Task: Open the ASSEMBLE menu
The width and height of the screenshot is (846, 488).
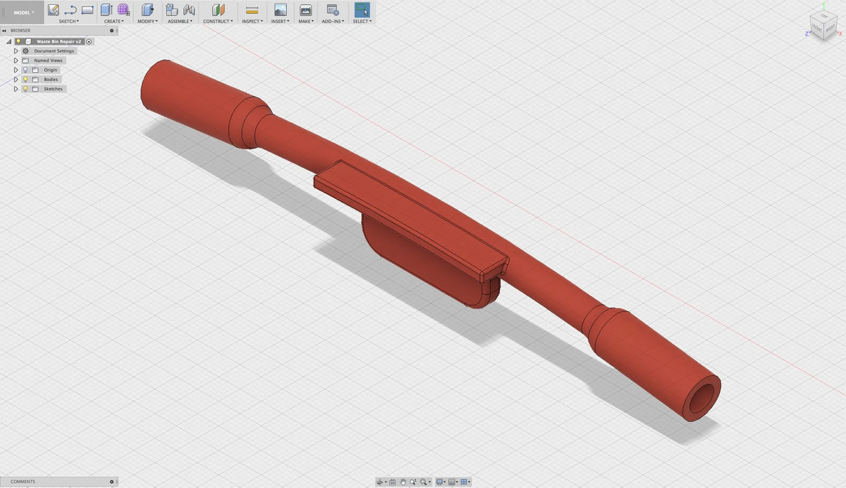Action: click(180, 21)
